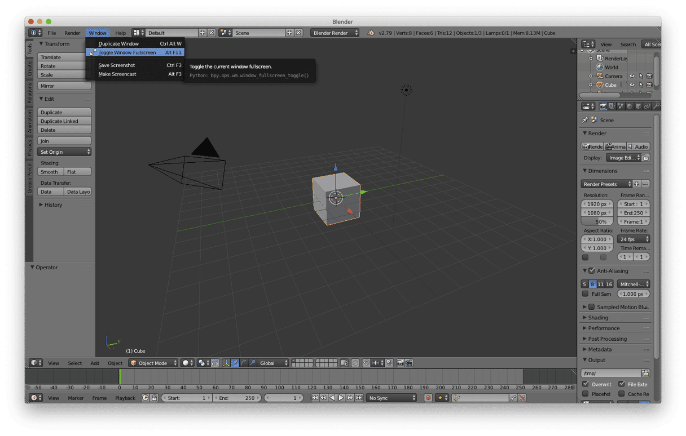Toggle the 3D manipulator widget icon

(226, 363)
